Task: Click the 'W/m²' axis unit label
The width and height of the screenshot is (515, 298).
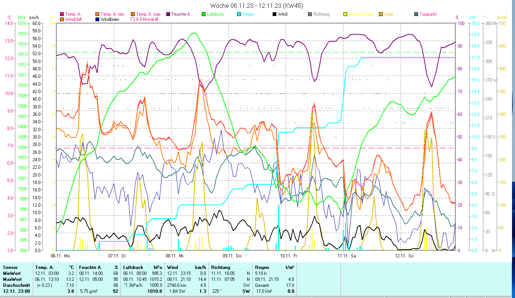Action: point(502,18)
